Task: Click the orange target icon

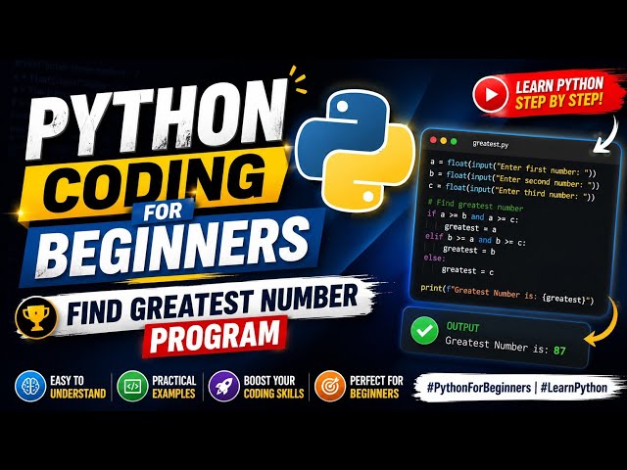Action: coord(329,386)
